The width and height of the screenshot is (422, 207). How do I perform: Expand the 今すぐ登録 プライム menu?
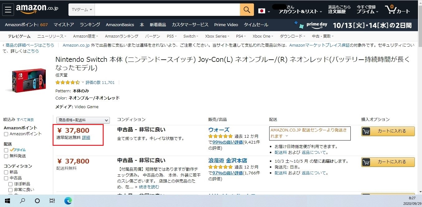pos(368,9)
